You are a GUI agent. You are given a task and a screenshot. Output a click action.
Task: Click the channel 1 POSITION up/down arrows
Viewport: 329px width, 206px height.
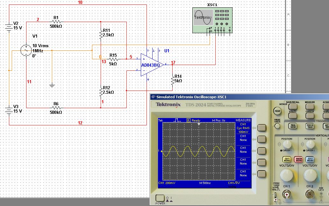point(279,144)
